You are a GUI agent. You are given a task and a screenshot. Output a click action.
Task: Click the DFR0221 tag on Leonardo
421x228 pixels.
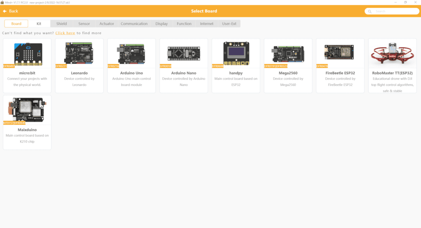(61, 66)
